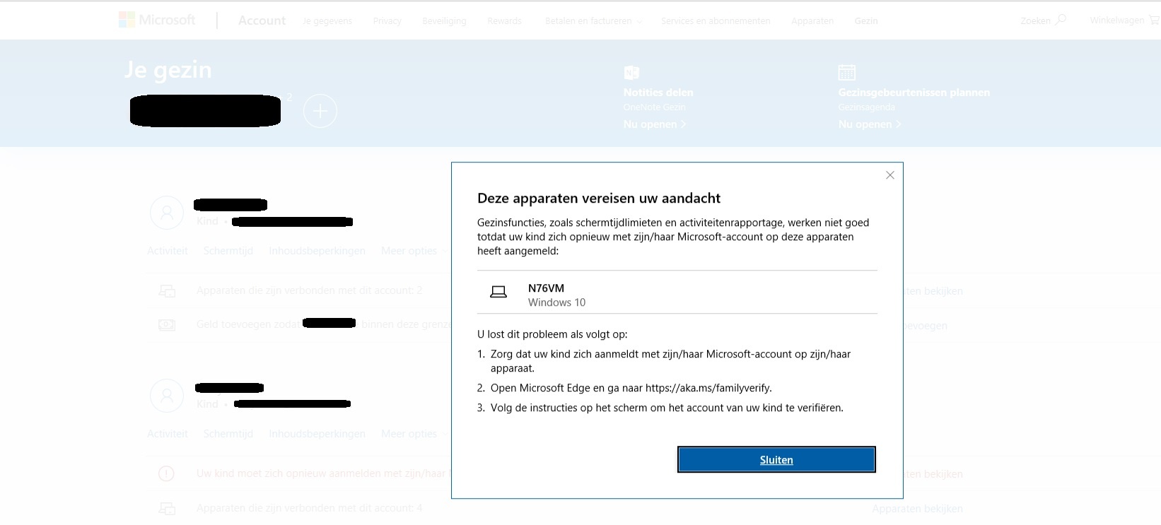Click the devices icon beside 'Apparaten die zijn verbonden'
The height and width of the screenshot is (525, 1161).
(167, 290)
